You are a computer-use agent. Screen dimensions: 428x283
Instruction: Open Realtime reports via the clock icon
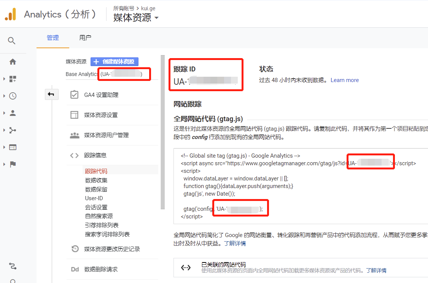pyautogui.click(x=13, y=96)
